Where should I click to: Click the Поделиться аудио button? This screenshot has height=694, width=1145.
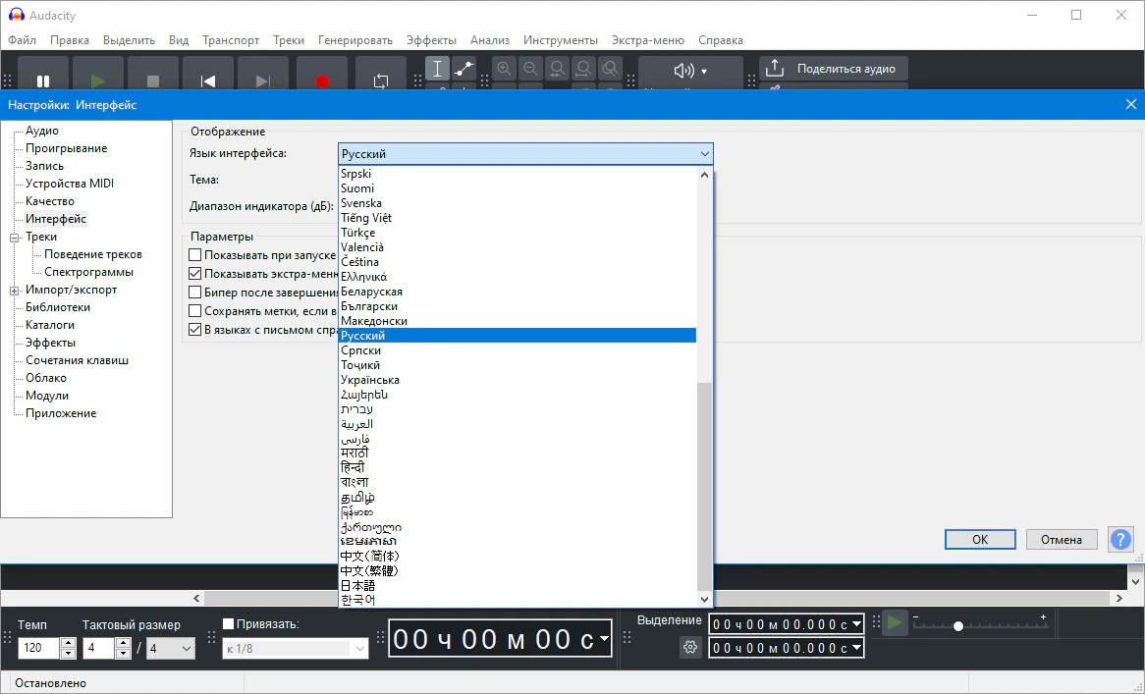(834, 69)
